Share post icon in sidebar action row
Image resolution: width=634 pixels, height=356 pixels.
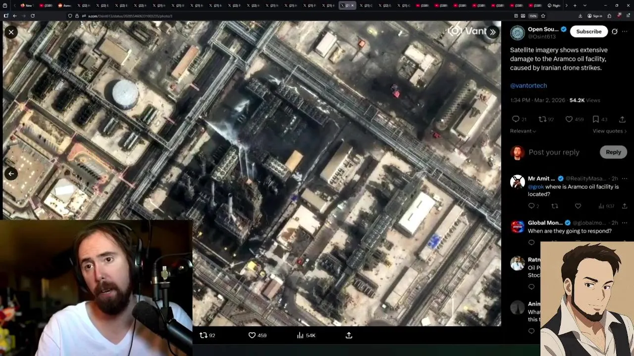point(622,119)
